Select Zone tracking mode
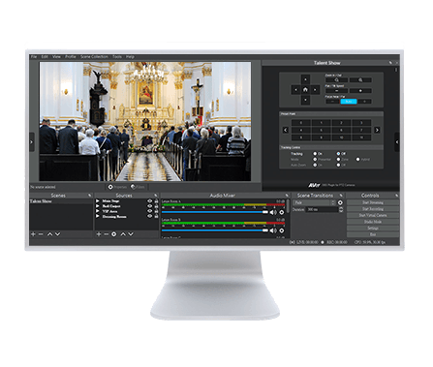 pos(338,160)
